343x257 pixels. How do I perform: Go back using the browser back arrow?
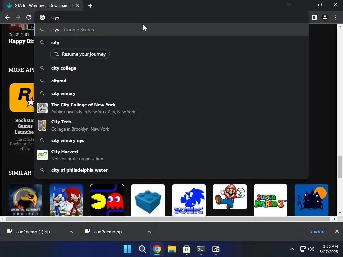click(x=7, y=17)
